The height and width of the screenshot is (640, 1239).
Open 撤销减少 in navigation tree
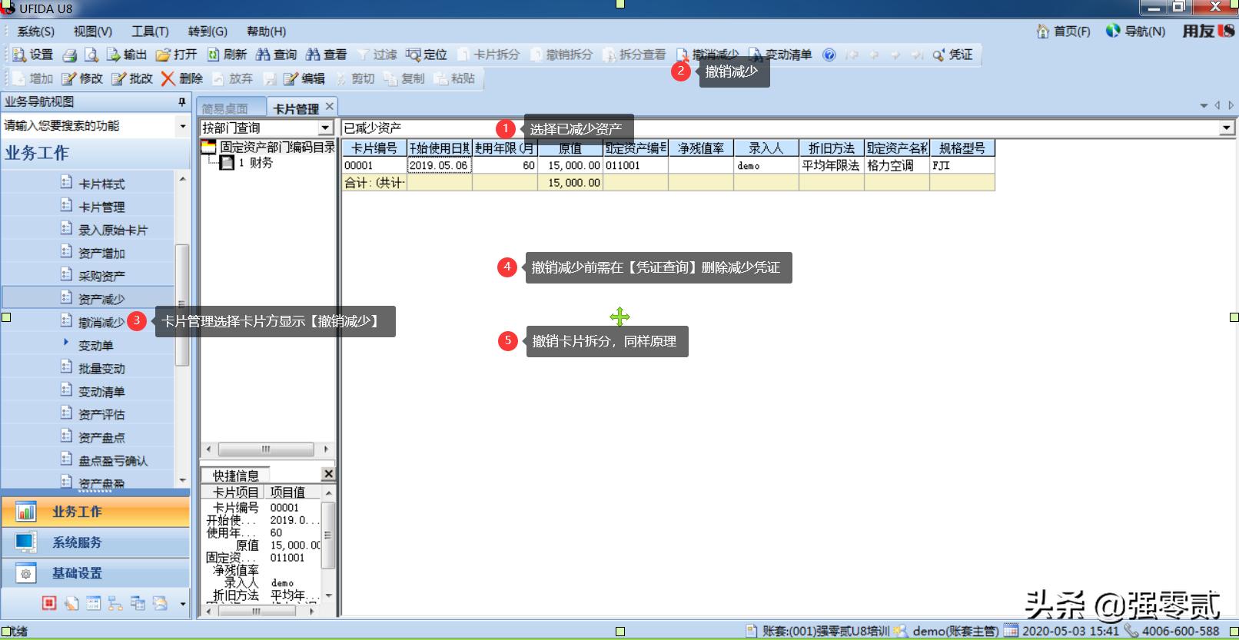(101, 322)
